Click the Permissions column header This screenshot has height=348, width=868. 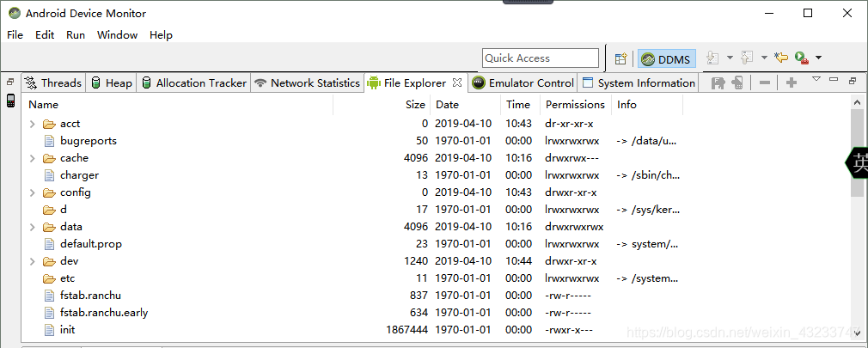click(576, 105)
